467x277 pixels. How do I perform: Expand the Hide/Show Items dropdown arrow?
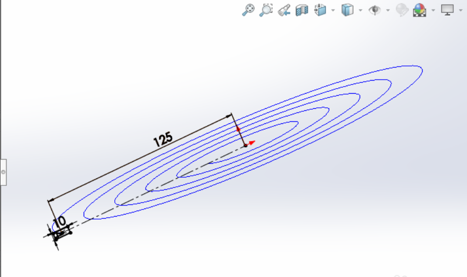click(388, 11)
